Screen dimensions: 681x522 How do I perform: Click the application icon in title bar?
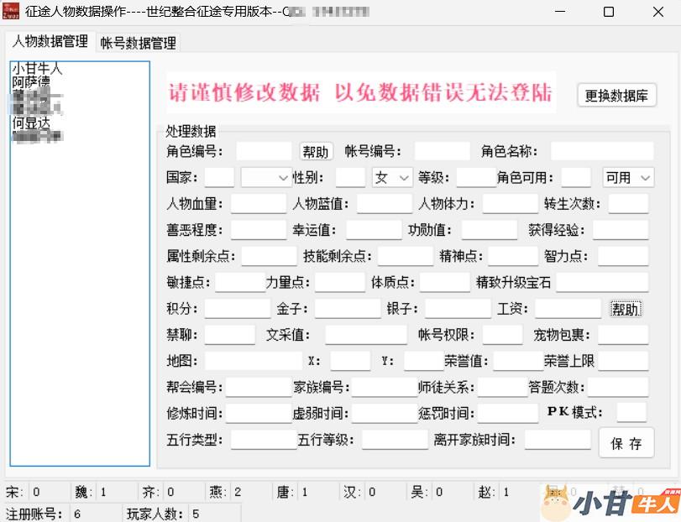tap(10, 11)
